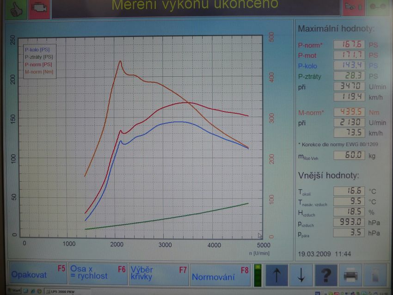Click the P-ztráty value 28.3 field
This screenshot has height=295, width=393.
point(349,76)
